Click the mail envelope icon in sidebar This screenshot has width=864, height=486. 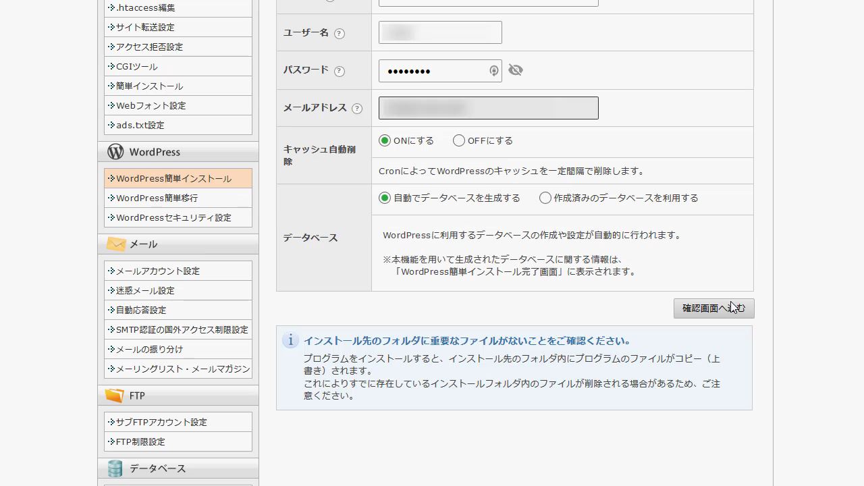tap(115, 244)
